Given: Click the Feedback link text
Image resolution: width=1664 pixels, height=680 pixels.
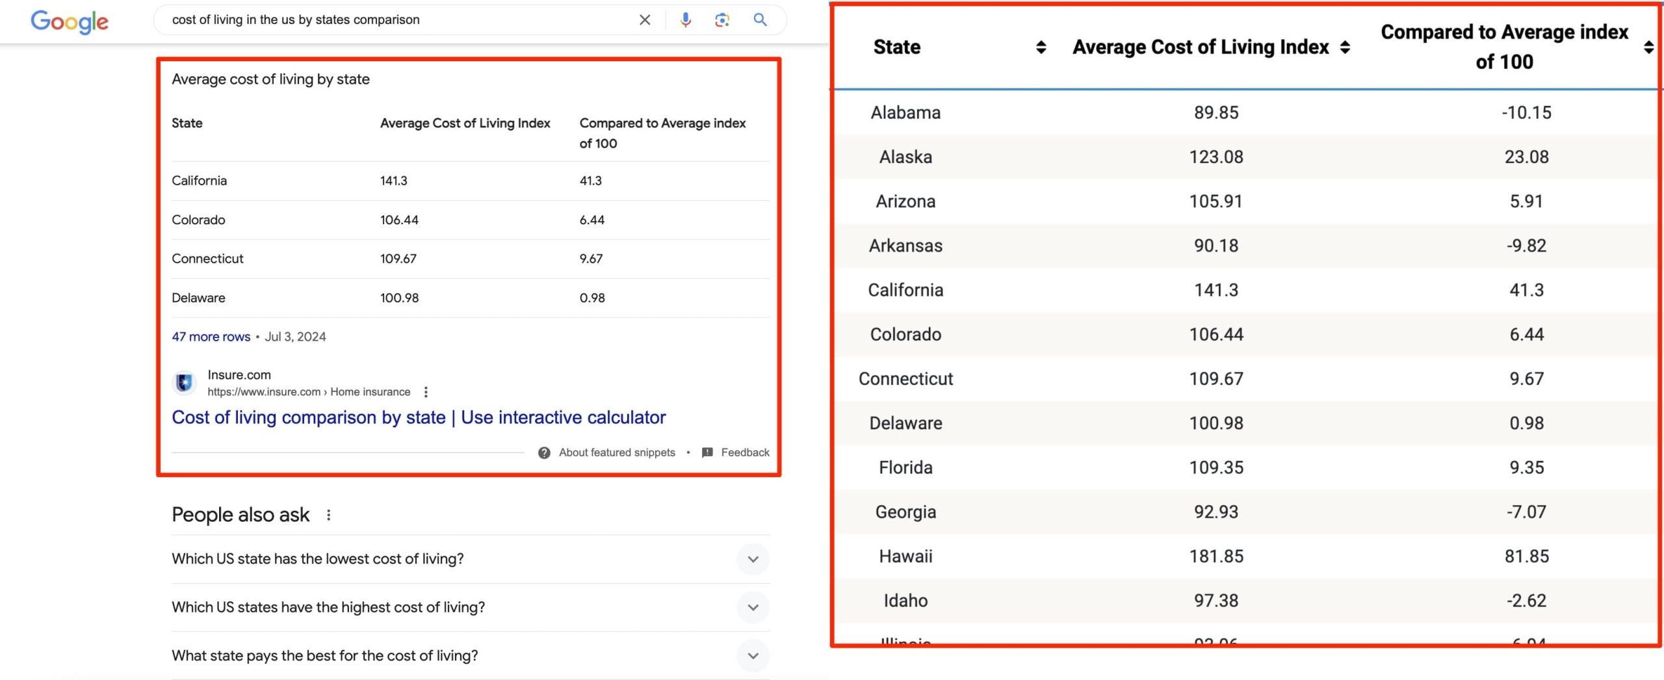Looking at the screenshot, I should [x=745, y=452].
